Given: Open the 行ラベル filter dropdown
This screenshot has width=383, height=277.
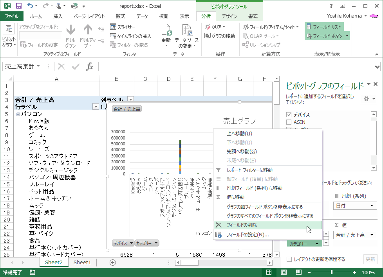Looking at the screenshot, I should pyautogui.click(x=96, y=107).
